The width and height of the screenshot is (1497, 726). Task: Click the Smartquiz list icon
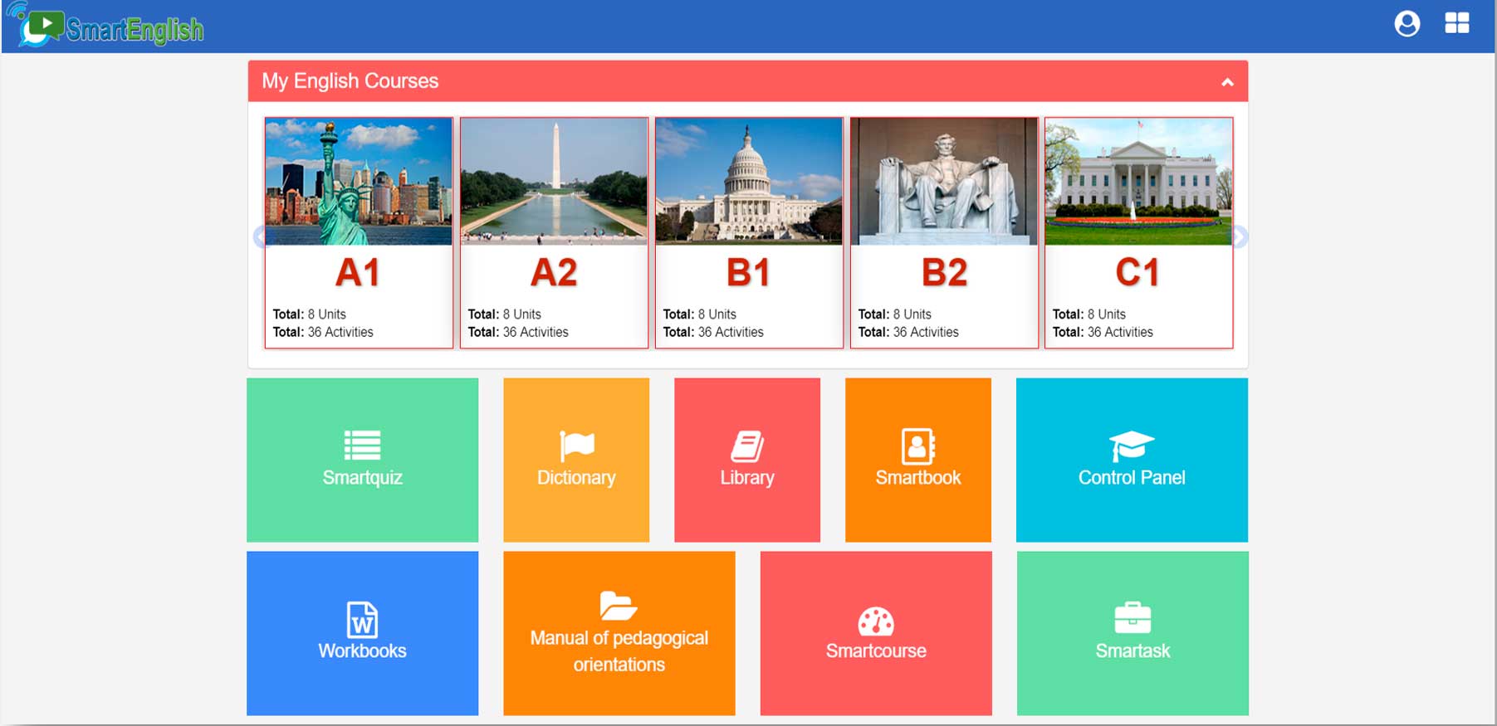[x=363, y=446]
